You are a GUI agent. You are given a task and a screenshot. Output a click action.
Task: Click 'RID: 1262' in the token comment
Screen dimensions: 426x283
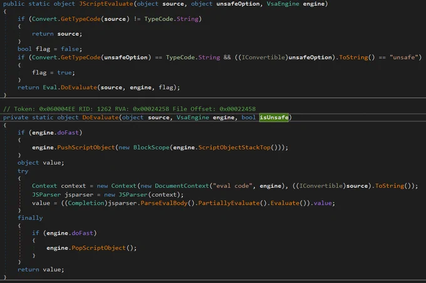(x=95, y=109)
